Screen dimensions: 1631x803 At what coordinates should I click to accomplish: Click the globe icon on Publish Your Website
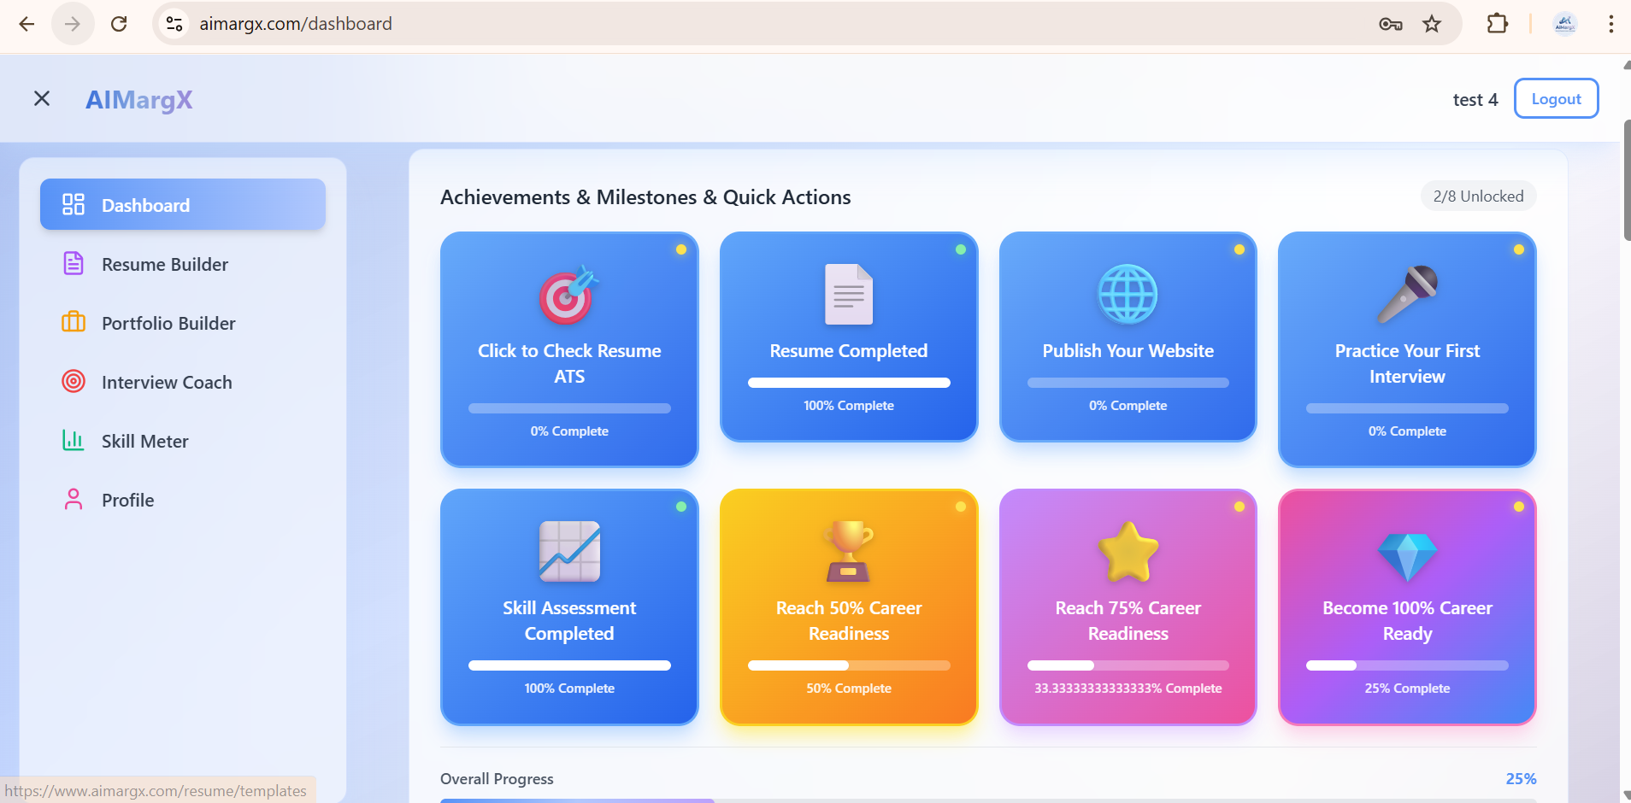pos(1128,294)
